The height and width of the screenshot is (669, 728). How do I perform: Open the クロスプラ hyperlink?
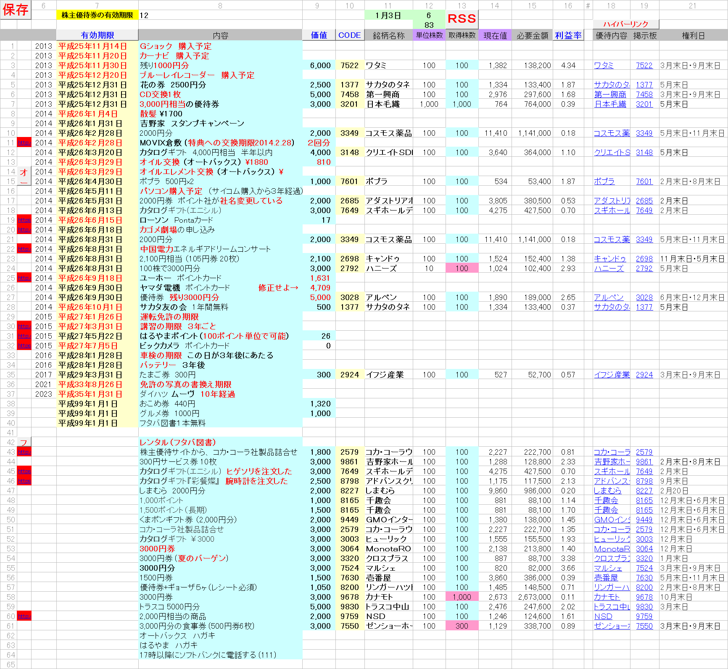tap(612, 558)
